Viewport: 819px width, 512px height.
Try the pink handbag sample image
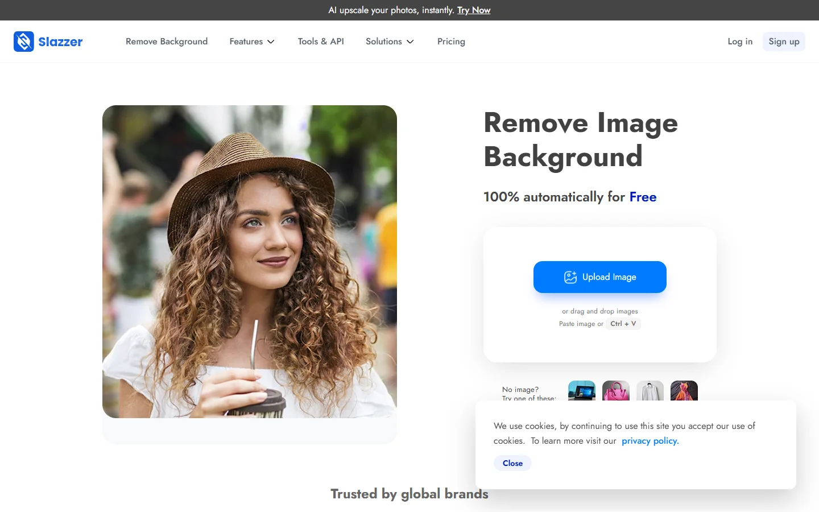click(616, 391)
